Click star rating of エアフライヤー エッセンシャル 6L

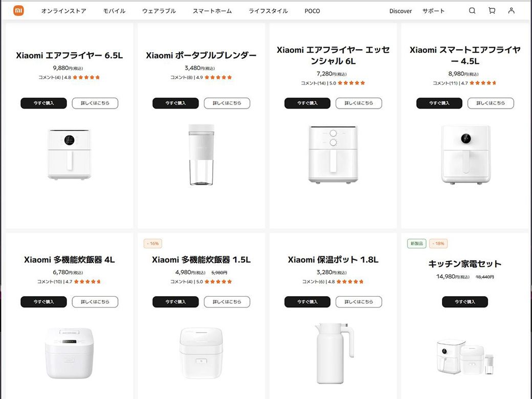[x=351, y=83]
